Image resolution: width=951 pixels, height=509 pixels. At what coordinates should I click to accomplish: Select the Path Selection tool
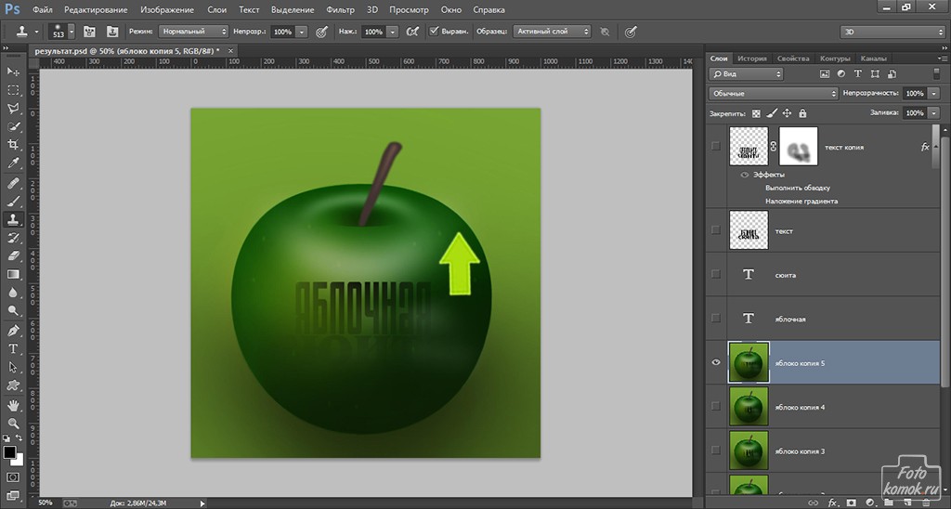pos(13,367)
